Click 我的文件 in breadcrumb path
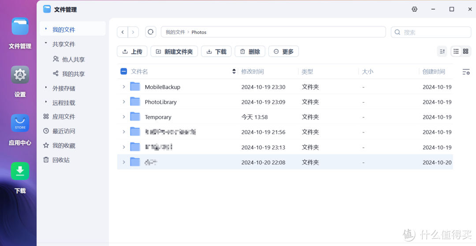 [x=175, y=32]
